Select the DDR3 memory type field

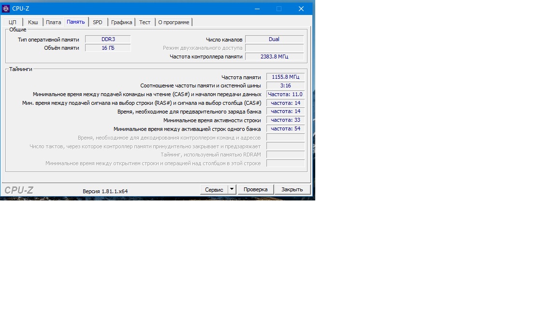[x=108, y=40]
